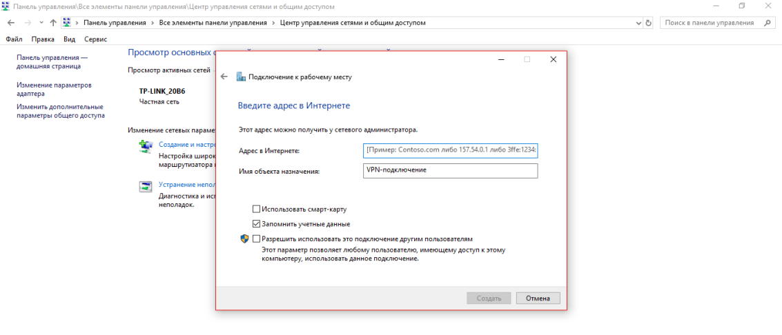Open the Правка menu
The image size is (782, 335).
[42, 39]
